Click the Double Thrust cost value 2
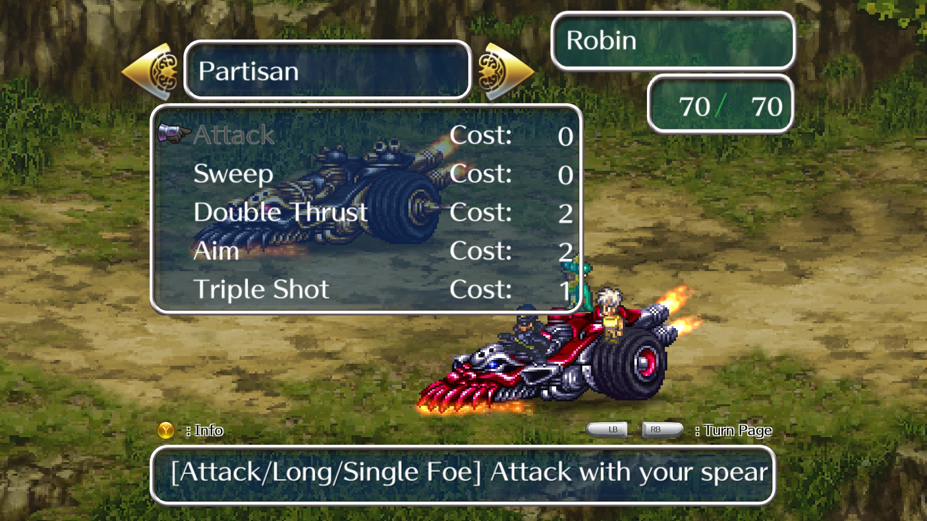This screenshot has height=521, width=927. coord(565,213)
